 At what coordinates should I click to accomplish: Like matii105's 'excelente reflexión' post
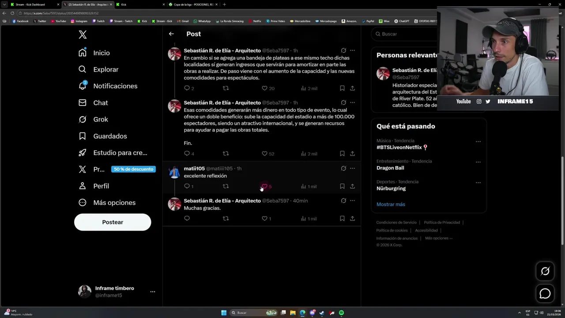click(x=264, y=186)
